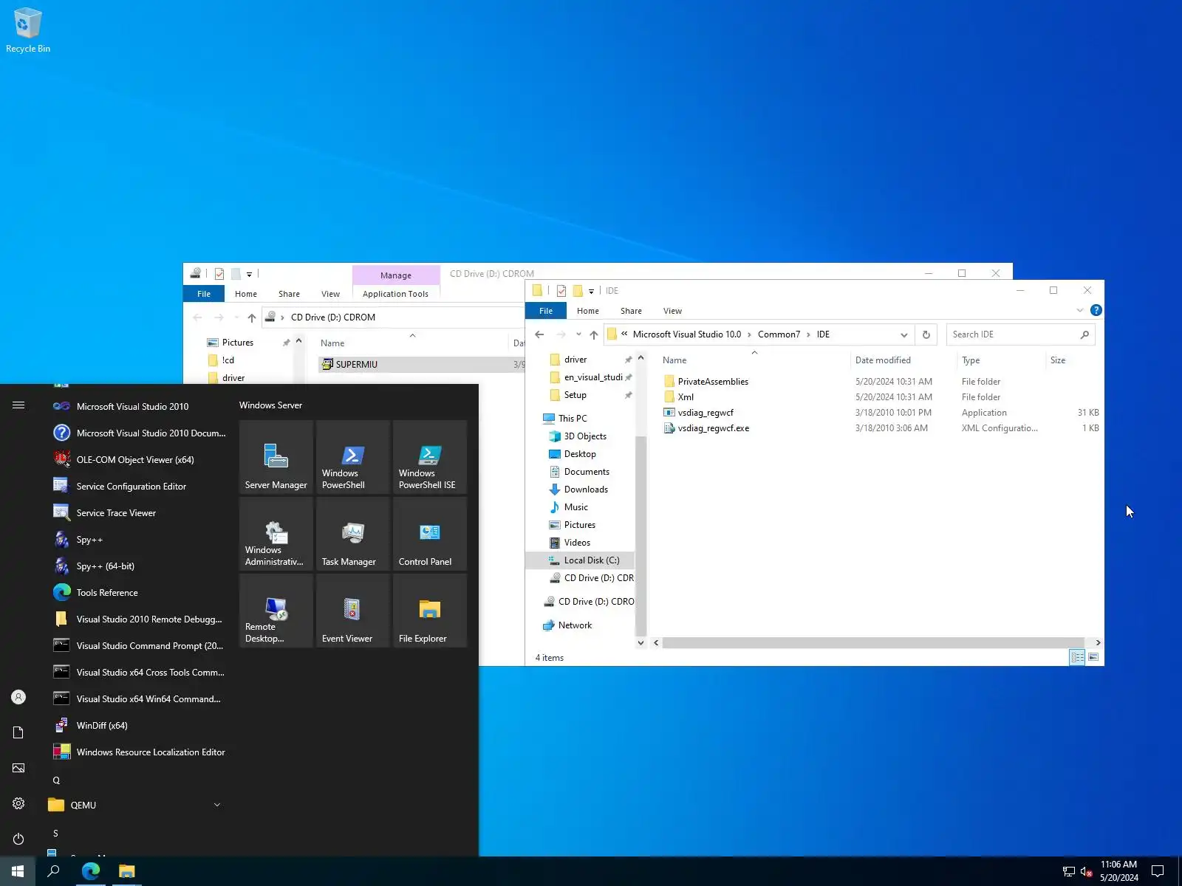Open Help in IDE Explorer window

(1096, 310)
